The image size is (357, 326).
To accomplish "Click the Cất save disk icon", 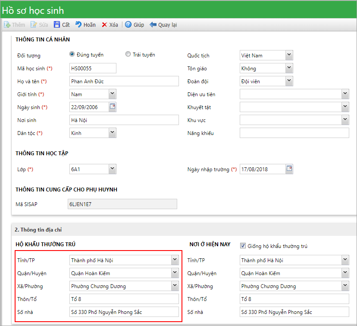I will (56, 25).
